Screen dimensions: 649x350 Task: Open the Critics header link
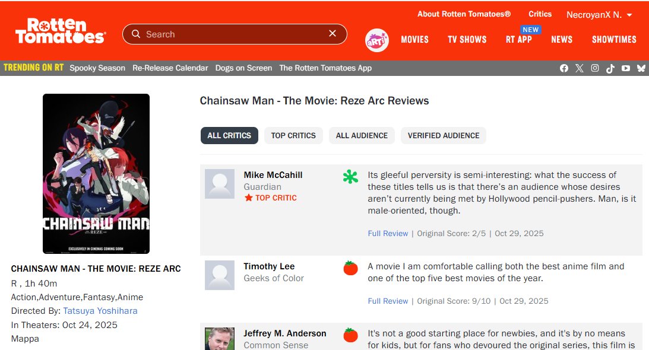[x=540, y=14]
